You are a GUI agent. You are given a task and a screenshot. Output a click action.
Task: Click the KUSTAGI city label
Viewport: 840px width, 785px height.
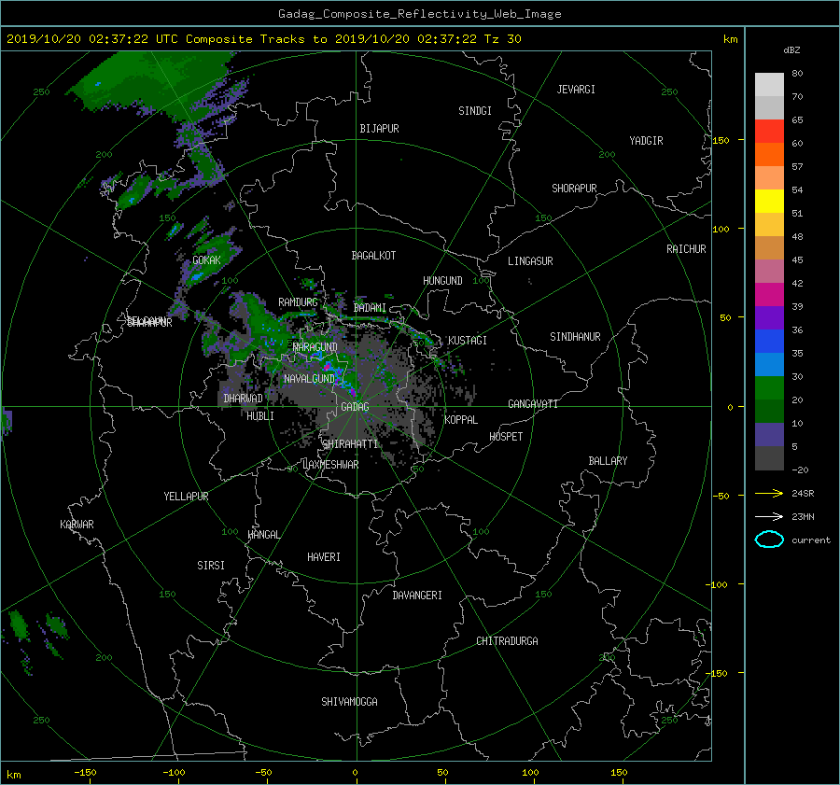pos(468,341)
